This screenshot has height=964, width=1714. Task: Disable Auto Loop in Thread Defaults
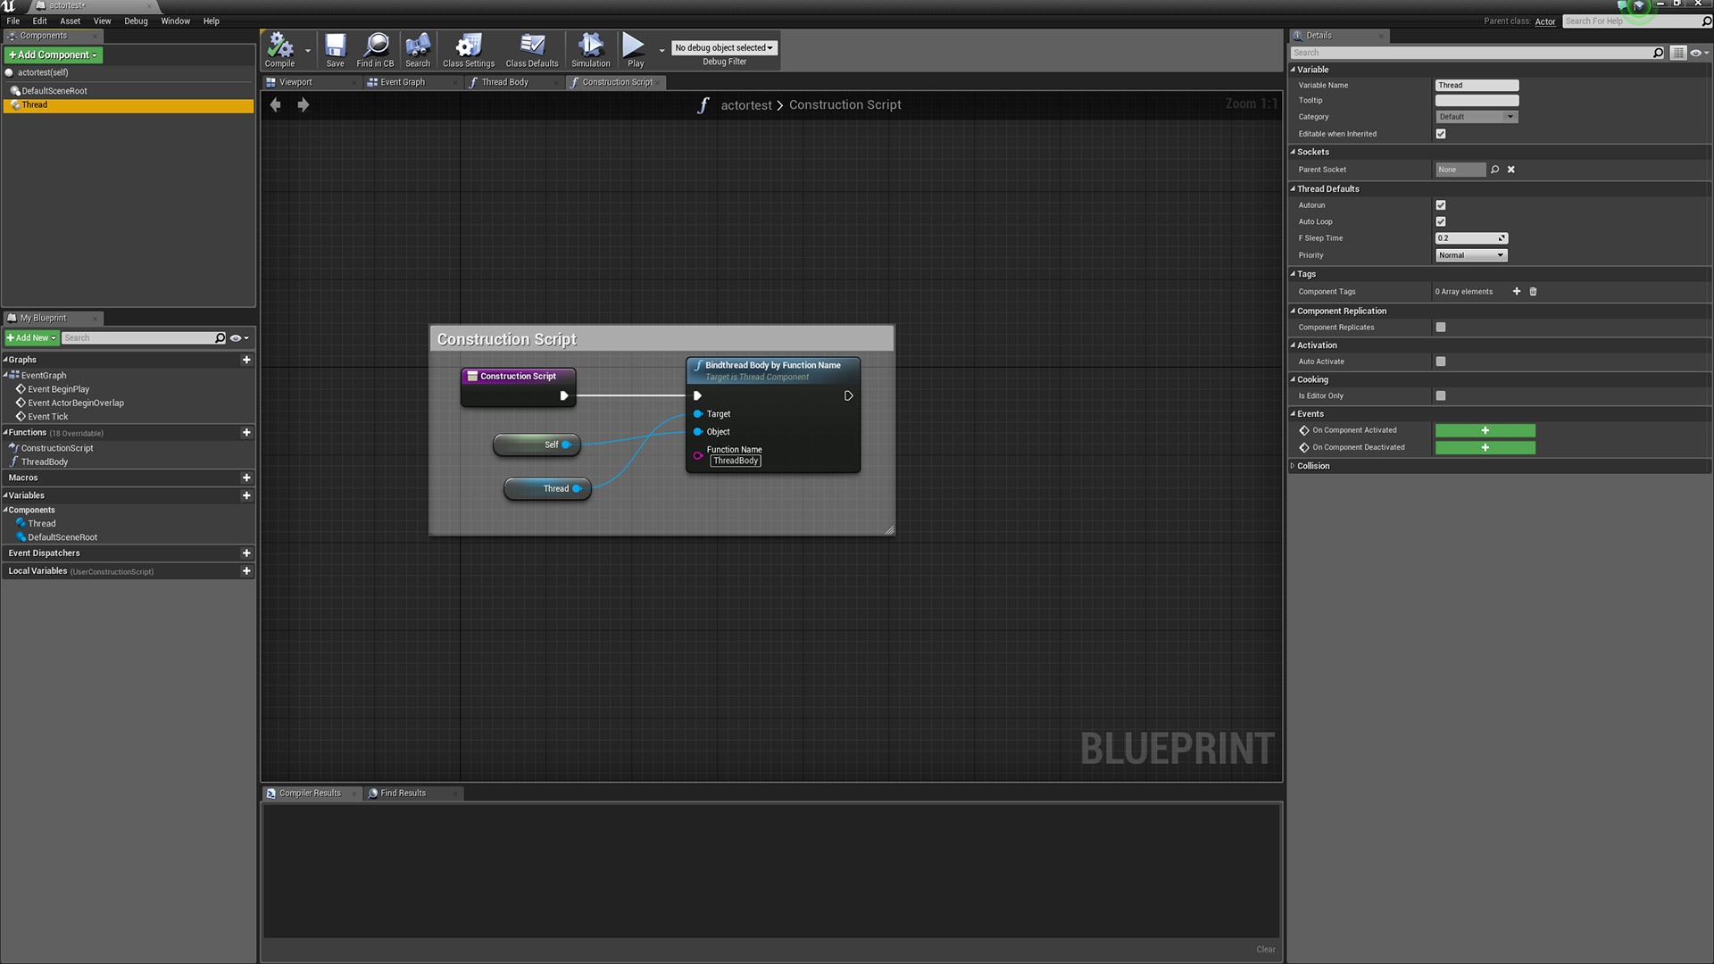point(1440,221)
